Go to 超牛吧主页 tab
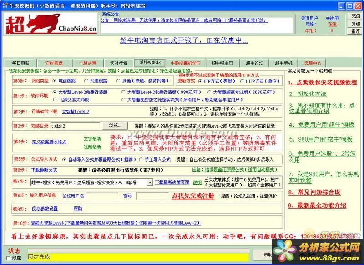Viewport: 364px width, 265px height. click(222, 63)
